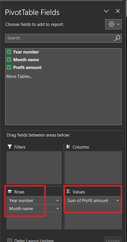Click the Update button
This screenshot has height=242, width=127.
click(x=113, y=239)
